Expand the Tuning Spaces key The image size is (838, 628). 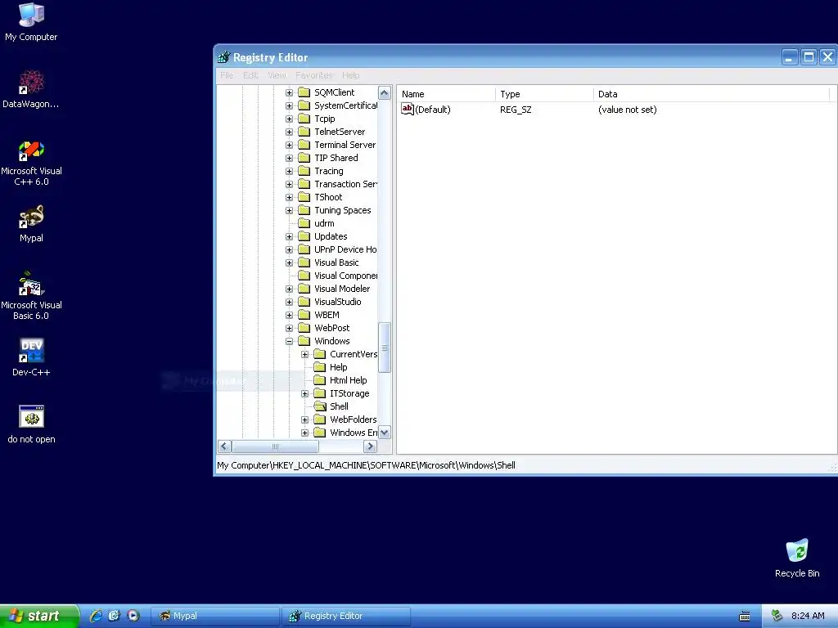point(289,210)
